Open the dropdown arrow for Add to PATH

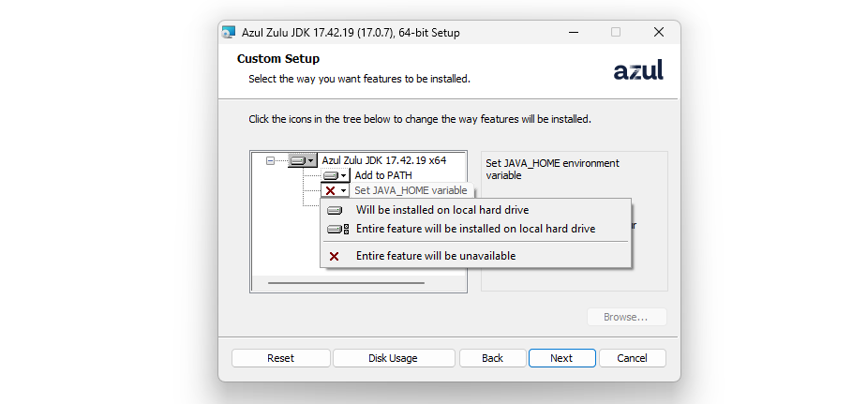[344, 176]
